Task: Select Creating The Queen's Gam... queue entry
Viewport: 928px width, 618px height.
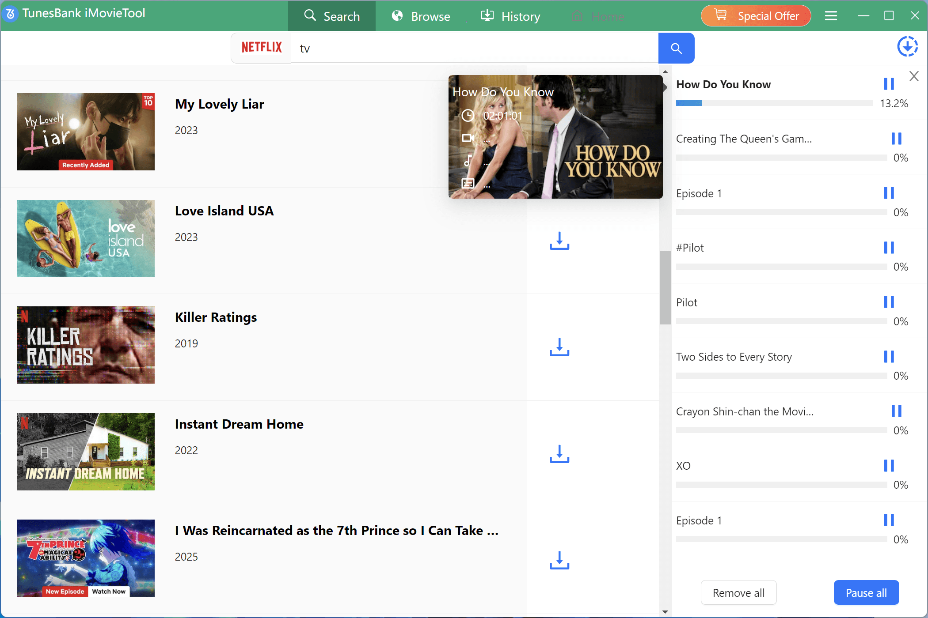Action: [x=744, y=139]
